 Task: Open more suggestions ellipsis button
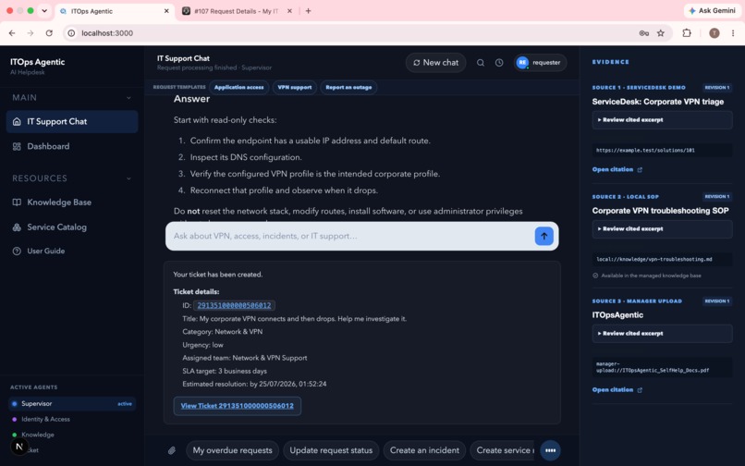pos(550,450)
